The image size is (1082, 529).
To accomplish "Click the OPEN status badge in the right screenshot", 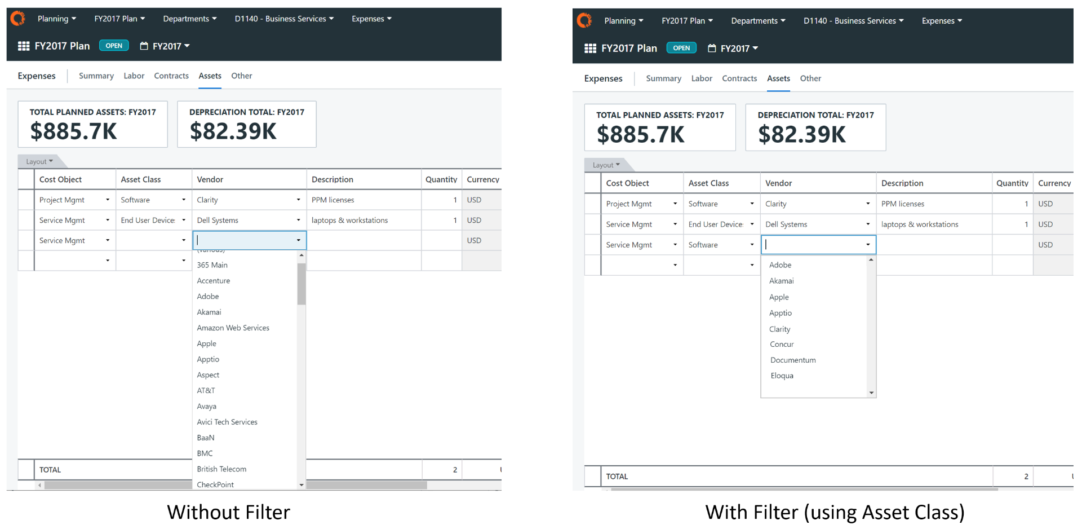I will tap(681, 48).
